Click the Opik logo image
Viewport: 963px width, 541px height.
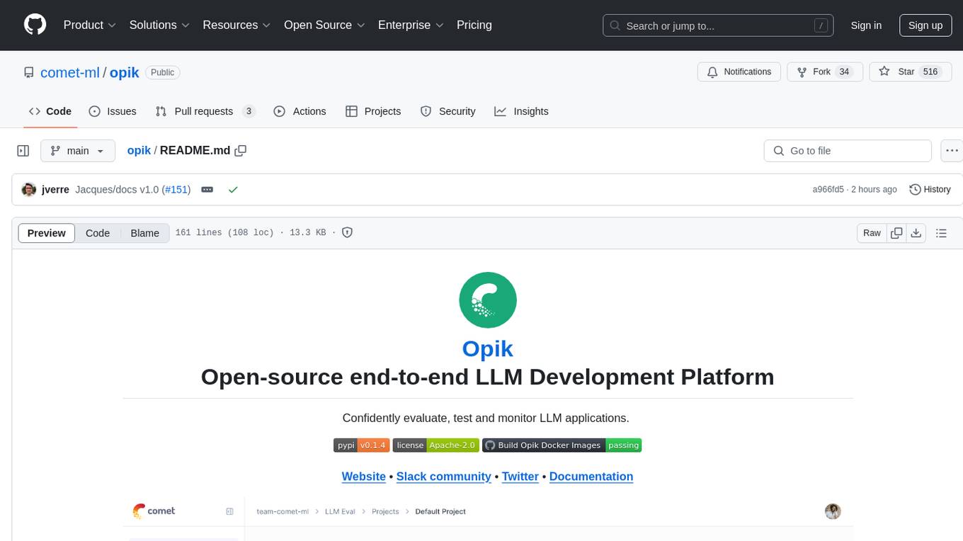click(x=488, y=300)
